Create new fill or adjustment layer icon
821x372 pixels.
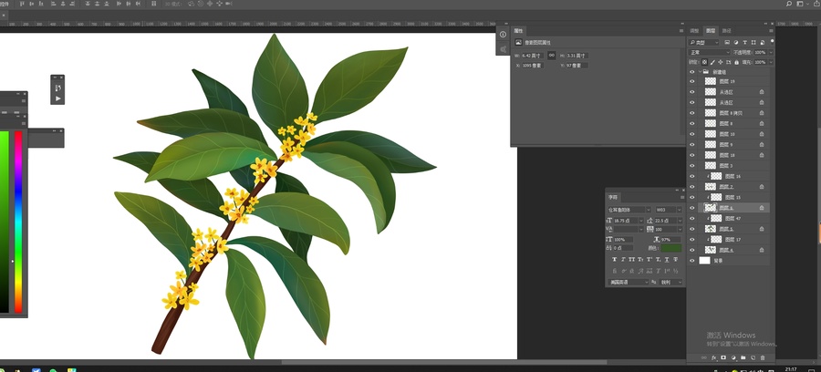pyautogui.click(x=733, y=358)
